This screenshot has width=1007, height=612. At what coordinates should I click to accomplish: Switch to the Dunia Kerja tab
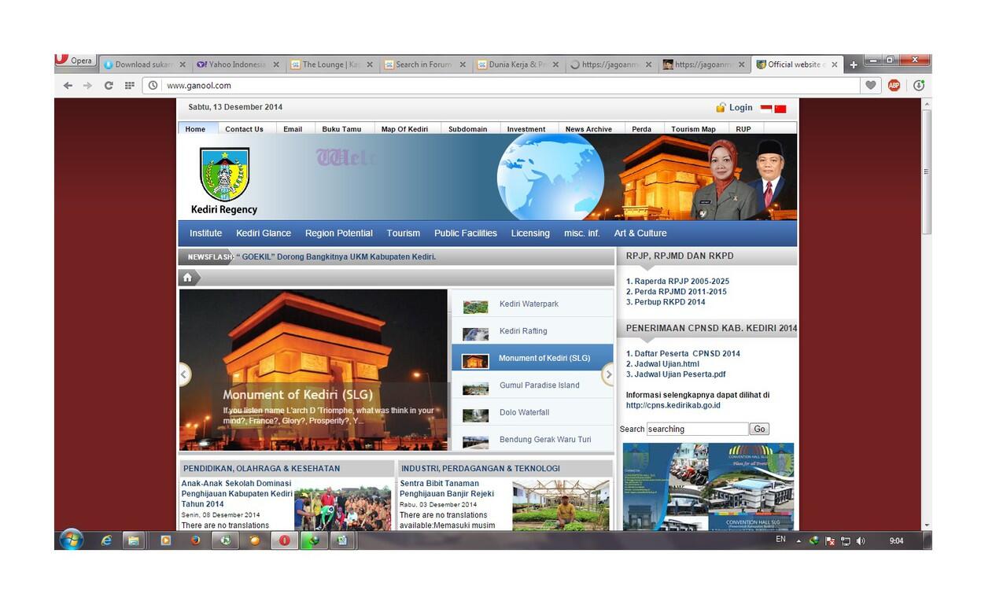pyautogui.click(x=518, y=65)
